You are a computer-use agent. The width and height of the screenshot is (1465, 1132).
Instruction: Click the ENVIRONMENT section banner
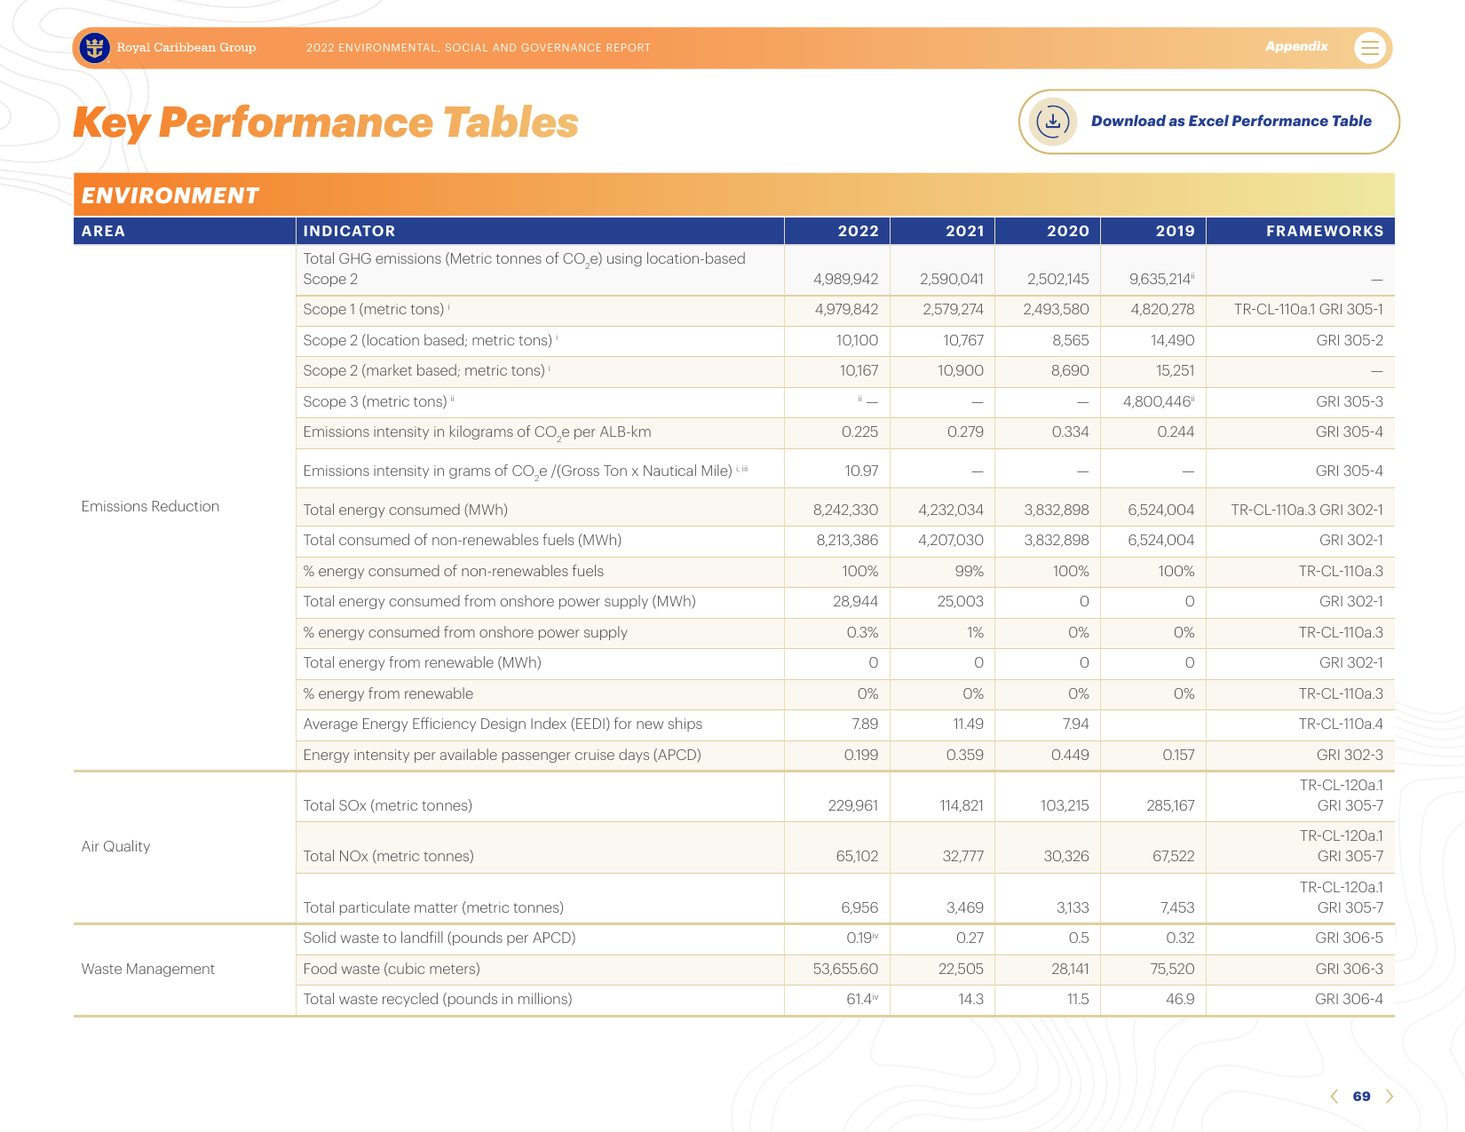[x=733, y=195]
